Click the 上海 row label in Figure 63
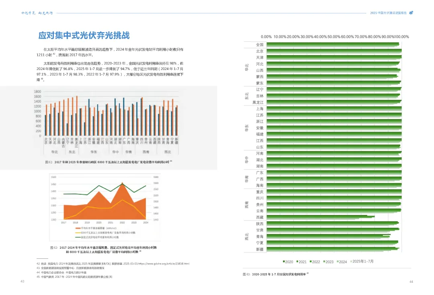Image resolution: width=434 pixels, height=295 pixels. (x=260, y=109)
